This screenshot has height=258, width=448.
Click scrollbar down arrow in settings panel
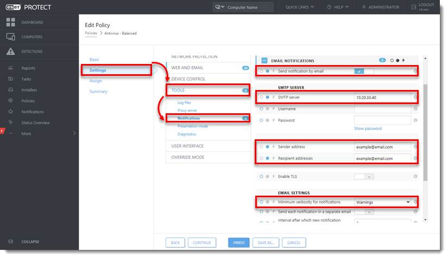coord(425,220)
